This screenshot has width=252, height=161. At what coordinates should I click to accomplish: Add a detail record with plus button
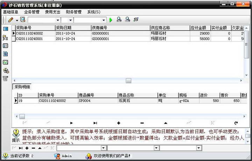(119, 123)
